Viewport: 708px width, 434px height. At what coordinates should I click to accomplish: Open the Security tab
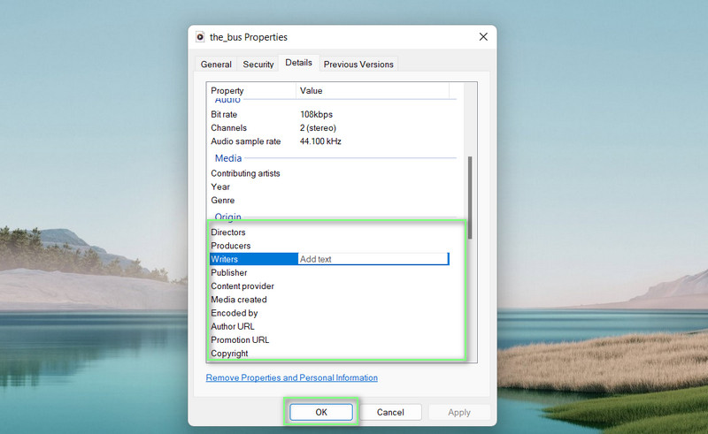(258, 65)
